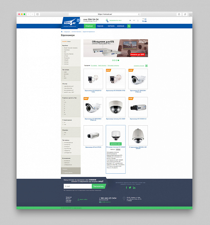Click the Підписатись subscribe button
210x225 pixels.
coord(98,186)
